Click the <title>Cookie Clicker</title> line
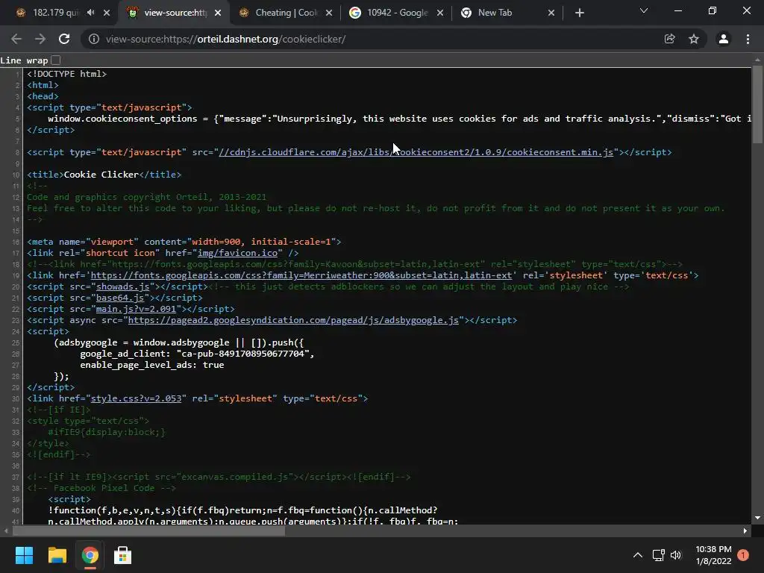Viewport: 764px width, 573px height. 104,175
